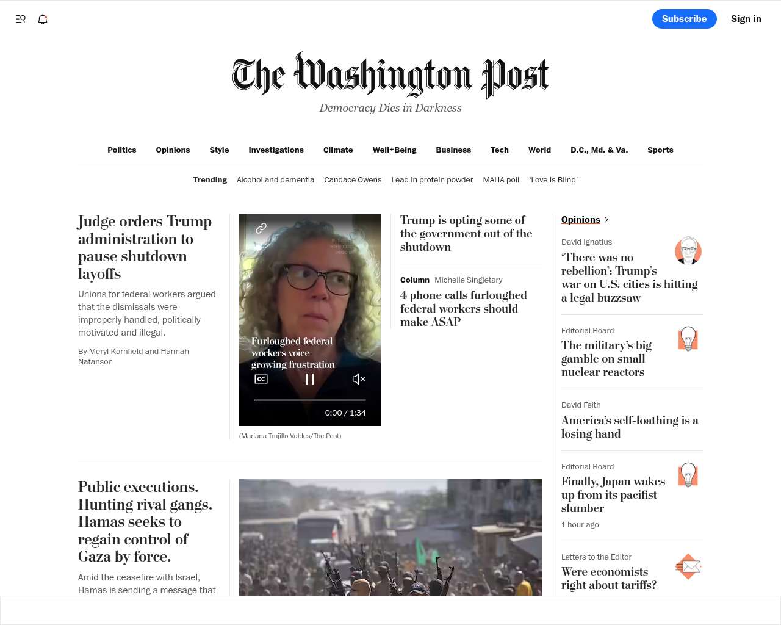Click lightbulb icon beside nuclear reactors editorial
This screenshot has width=781, height=625.
click(x=688, y=339)
